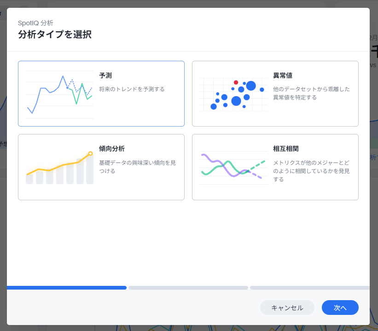
Task: Click the 将来のトレンドを予測する description
Action: [132, 89]
